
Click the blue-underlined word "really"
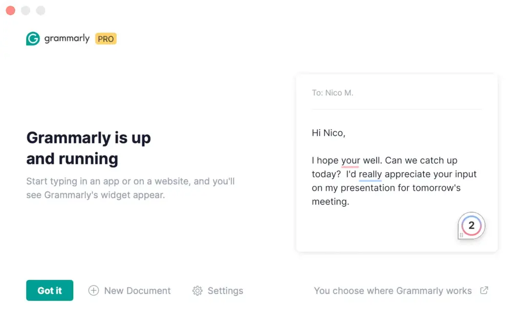[370, 174]
